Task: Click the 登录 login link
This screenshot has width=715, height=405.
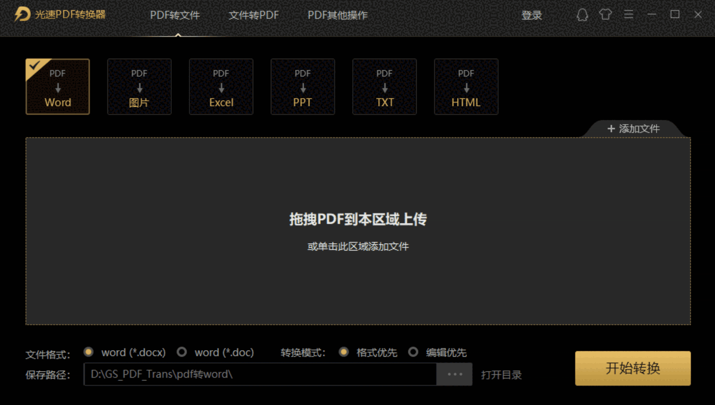Action: pos(532,15)
